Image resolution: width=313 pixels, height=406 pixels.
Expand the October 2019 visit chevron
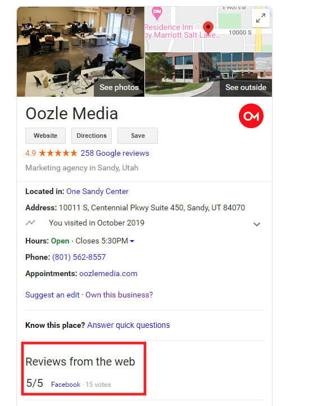coord(257,224)
